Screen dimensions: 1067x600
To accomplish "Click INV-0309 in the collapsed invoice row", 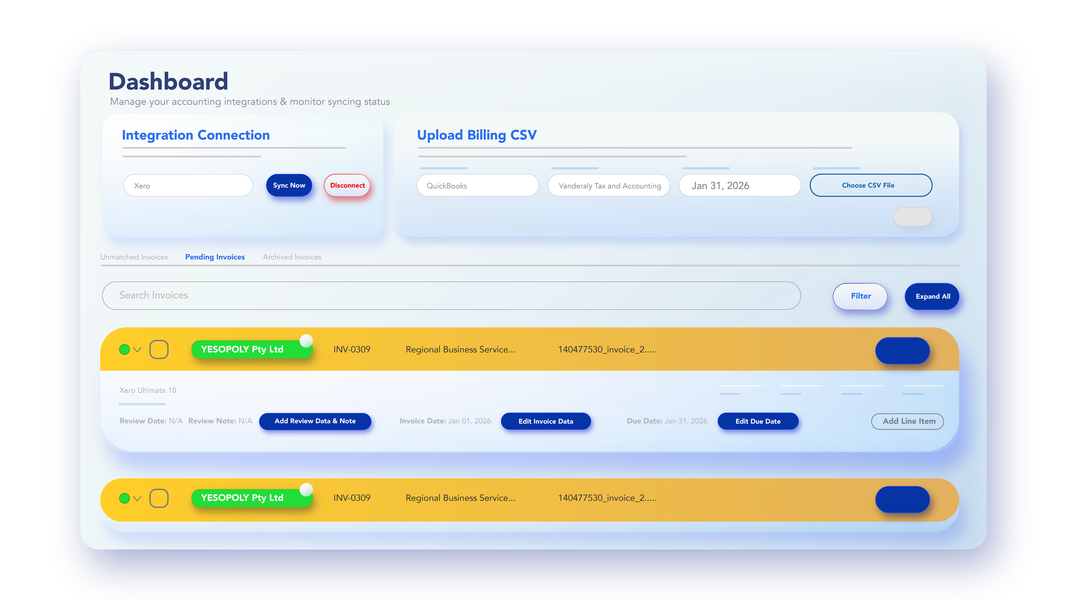I will pyautogui.click(x=352, y=498).
